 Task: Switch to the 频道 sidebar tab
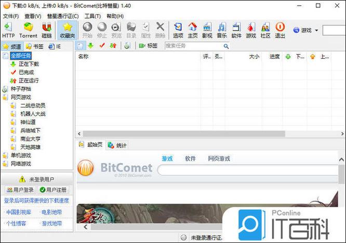pyautogui.click(x=12, y=47)
